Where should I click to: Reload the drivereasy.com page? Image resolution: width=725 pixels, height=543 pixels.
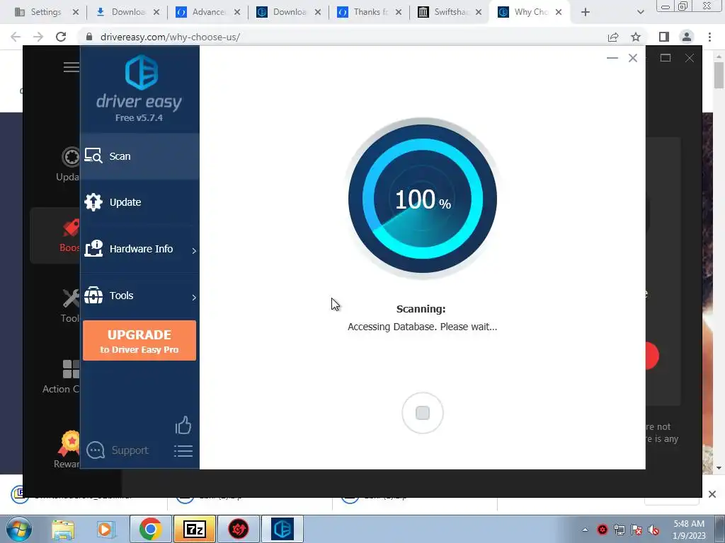click(61, 37)
